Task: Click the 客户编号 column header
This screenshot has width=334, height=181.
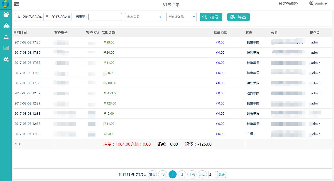Action: [x=61, y=33]
